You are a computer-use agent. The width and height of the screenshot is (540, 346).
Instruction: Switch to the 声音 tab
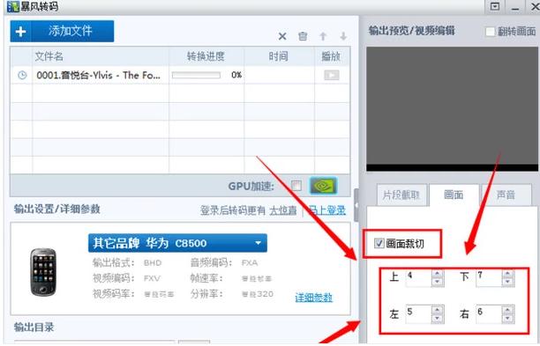[x=506, y=195]
